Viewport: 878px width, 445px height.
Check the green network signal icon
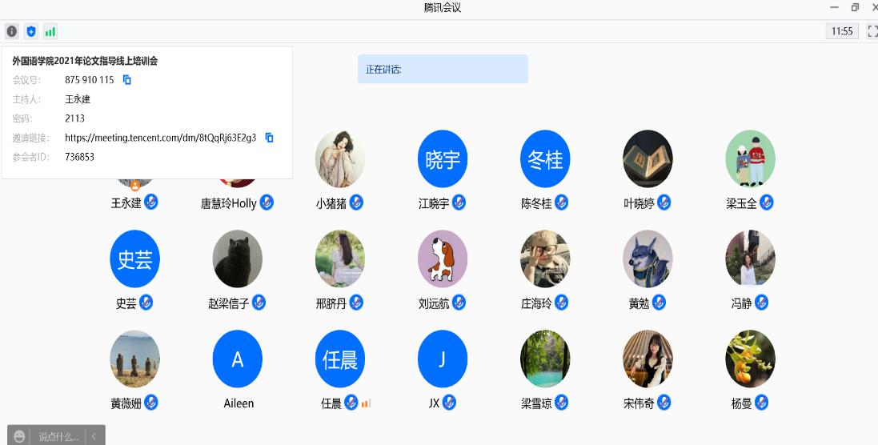pyautogui.click(x=50, y=31)
